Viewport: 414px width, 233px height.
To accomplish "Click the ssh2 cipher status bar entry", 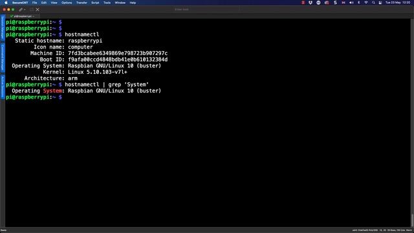I will tap(365, 230).
